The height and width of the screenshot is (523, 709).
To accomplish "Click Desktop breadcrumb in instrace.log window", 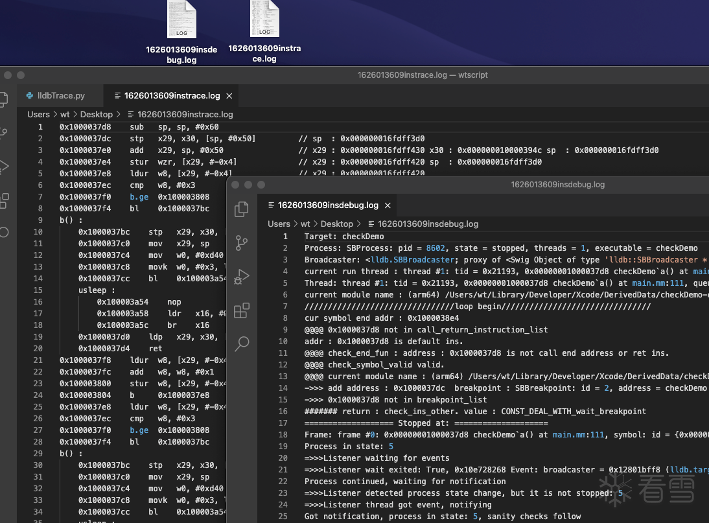I will pos(97,114).
